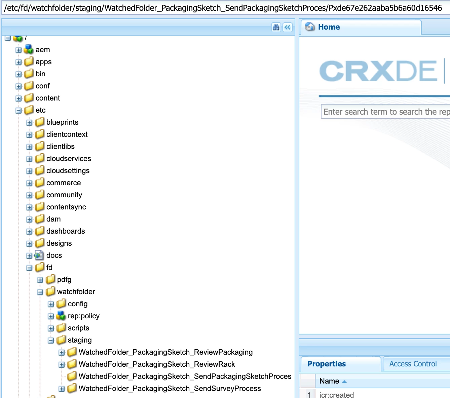The image size is (450, 398).
Task: Open the Properties tab
Action: 341,364
